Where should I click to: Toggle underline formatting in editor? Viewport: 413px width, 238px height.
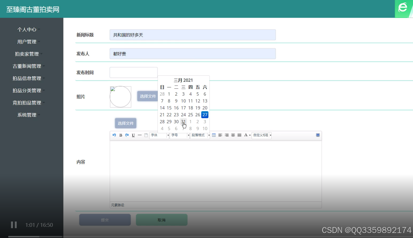pyautogui.click(x=133, y=135)
